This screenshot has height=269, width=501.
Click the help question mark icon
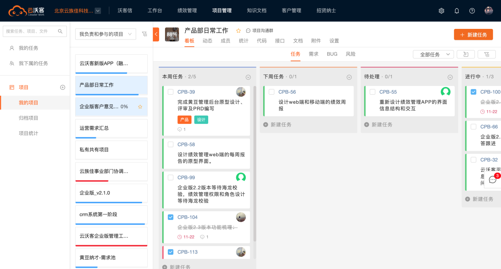tap(472, 11)
